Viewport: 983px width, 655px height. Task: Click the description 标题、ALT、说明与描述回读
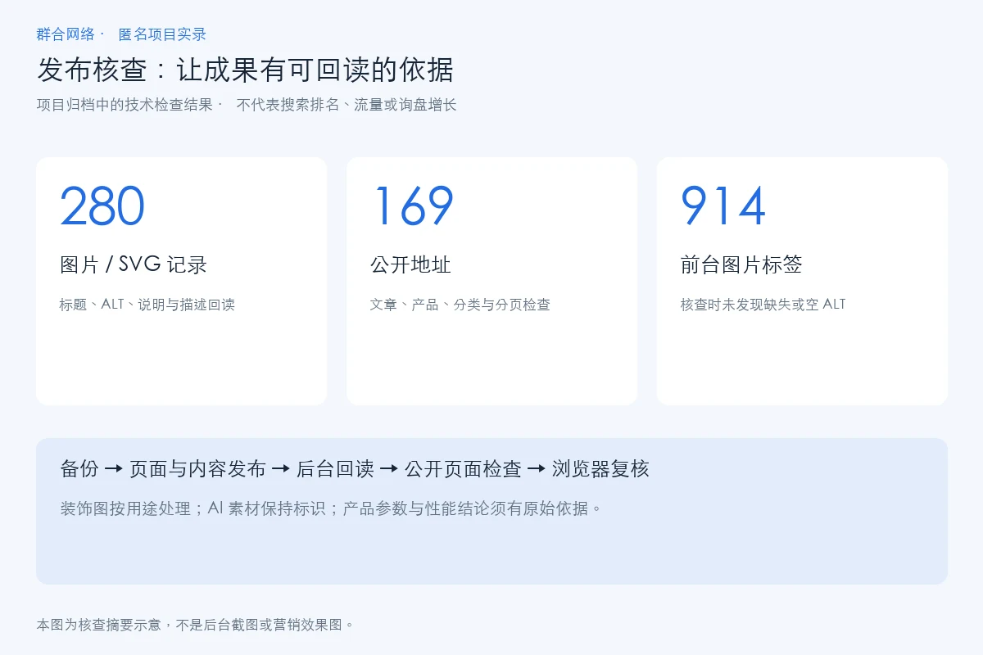[147, 305]
